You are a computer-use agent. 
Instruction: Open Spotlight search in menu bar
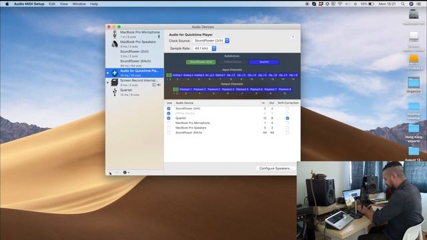tap(403, 4)
